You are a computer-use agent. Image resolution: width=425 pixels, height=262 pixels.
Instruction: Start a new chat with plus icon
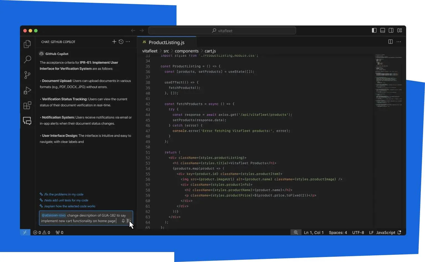point(114,42)
